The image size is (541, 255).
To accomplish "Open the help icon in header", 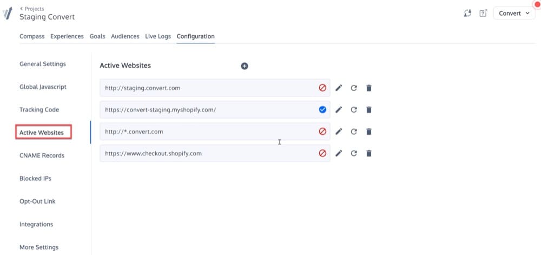I will pos(483,14).
